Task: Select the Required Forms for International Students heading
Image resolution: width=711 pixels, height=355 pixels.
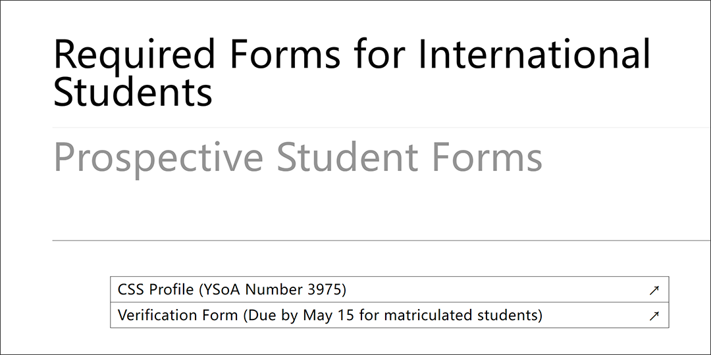Action: [x=352, y=72]
